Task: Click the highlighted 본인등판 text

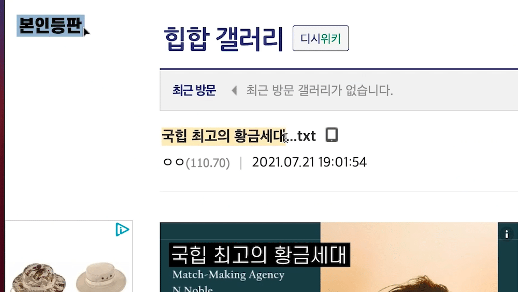Action: [51, 25]
